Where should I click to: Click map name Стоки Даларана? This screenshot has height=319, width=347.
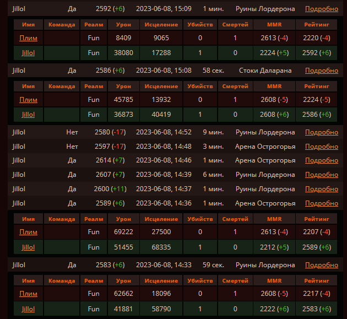pos(265,71)
